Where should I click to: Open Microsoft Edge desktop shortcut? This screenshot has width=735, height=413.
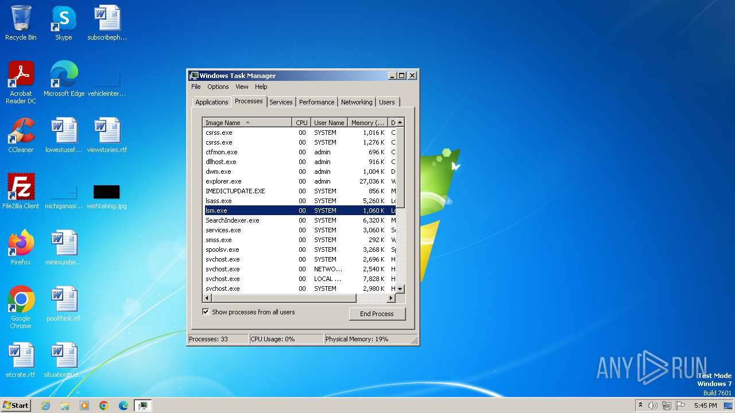64,79
